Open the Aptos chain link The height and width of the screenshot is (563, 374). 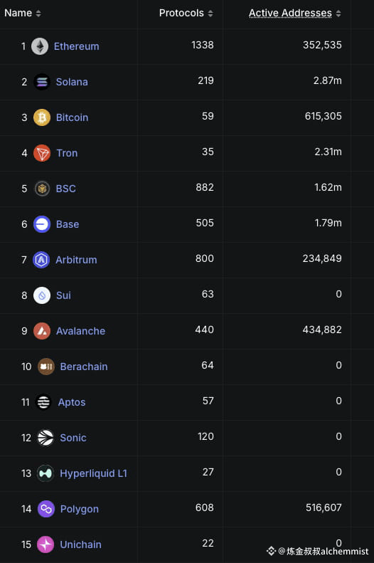(x=72, y=402)
